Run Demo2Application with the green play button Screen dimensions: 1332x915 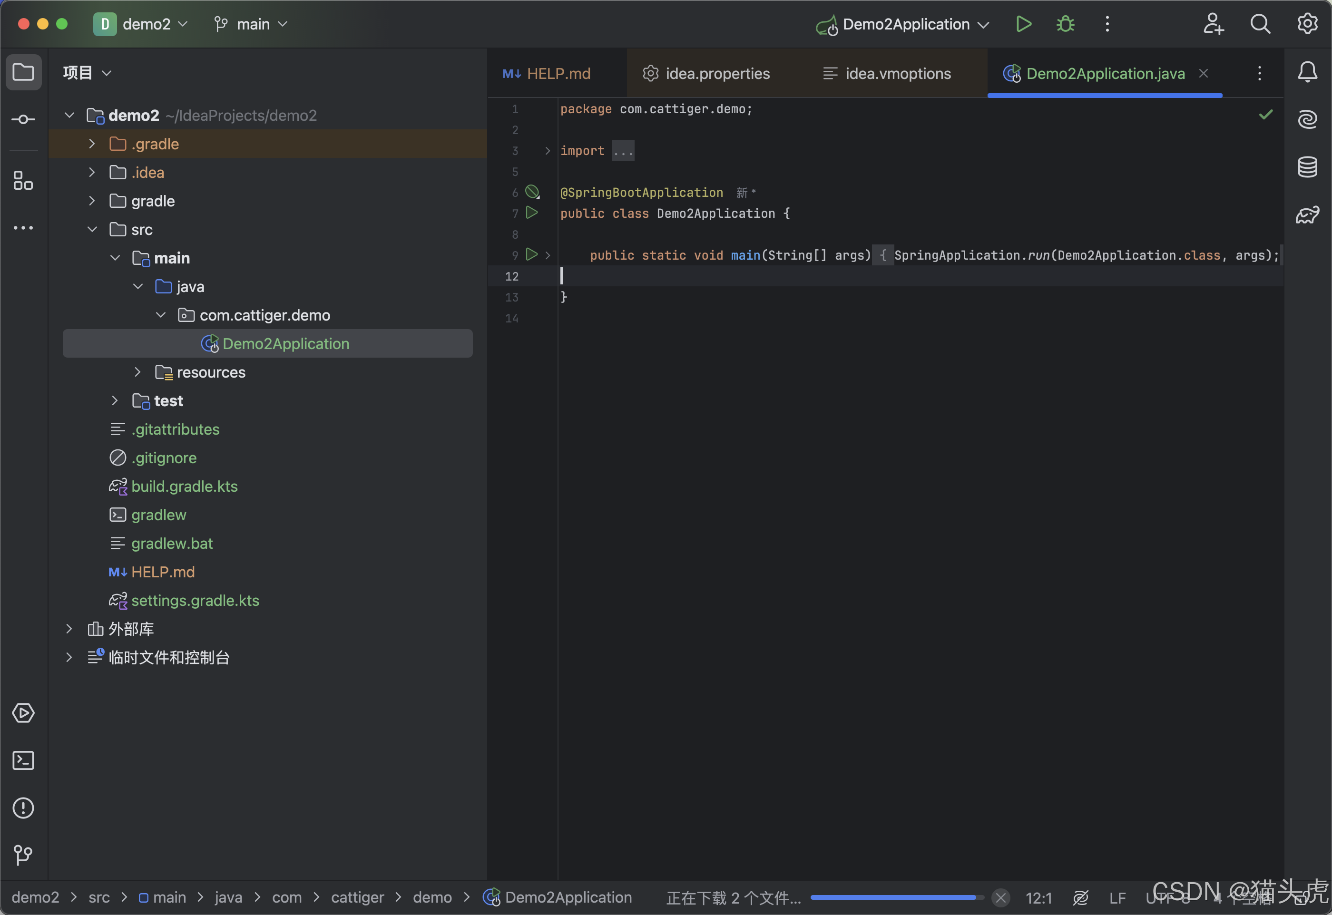(1024, 24)
